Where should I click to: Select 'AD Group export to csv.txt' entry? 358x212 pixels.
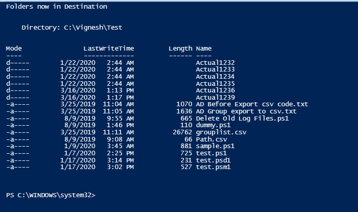pos(246,111)
